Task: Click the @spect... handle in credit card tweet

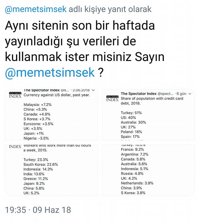Action: (165, 94)
